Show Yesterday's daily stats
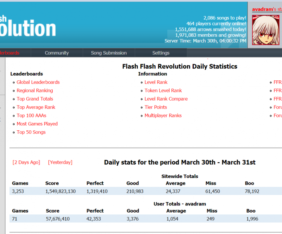The height and width of the screenshot is (234, 282). [60, 162]
